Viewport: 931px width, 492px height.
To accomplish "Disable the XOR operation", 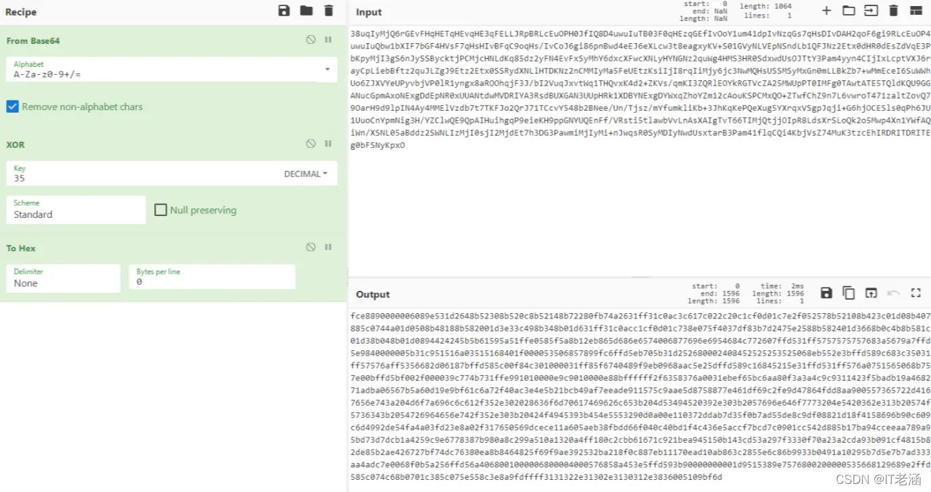I will [x=311, y=144].
